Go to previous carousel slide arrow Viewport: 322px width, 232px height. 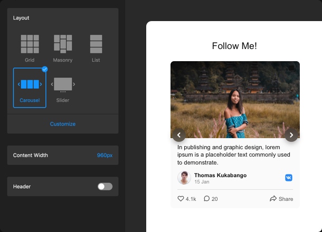click(x=178, y=135)
